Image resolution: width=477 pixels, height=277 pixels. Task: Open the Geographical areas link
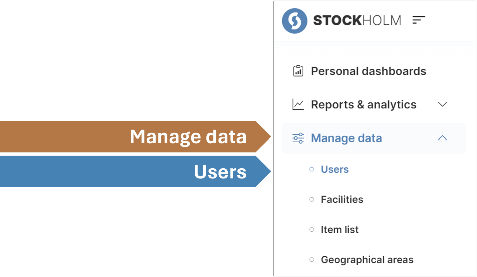point(367,260)
